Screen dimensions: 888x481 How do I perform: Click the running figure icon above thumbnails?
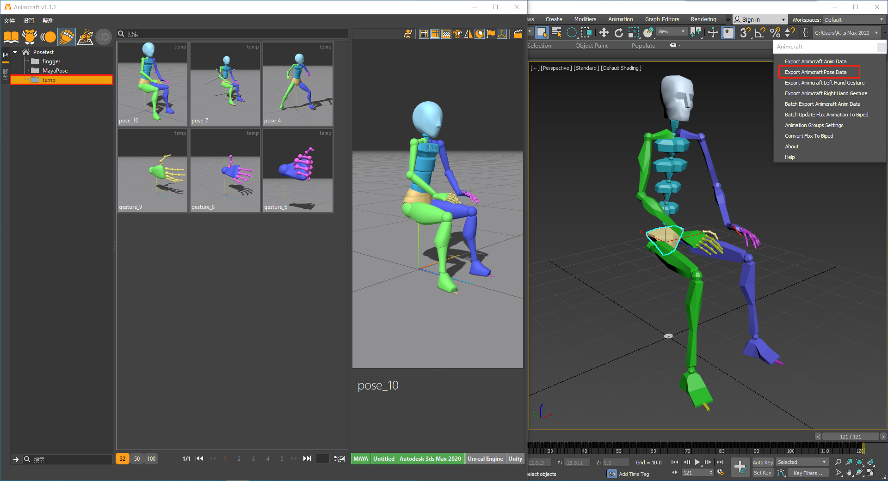407,34
